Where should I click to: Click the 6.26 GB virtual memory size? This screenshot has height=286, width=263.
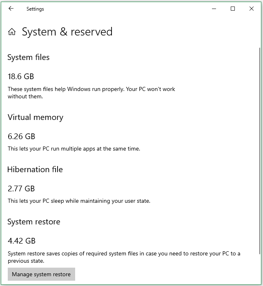pyautogui.click(x=22, y=136)
